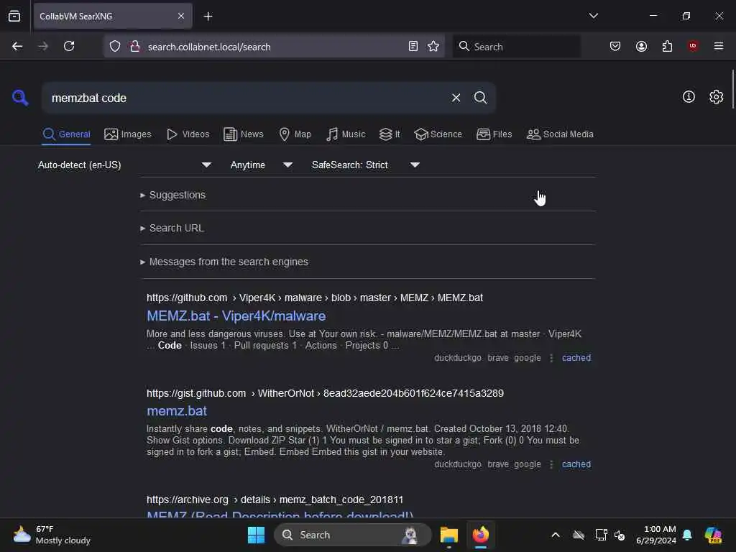
Task: Go back with the browser back arrow
Action: (17, 46)
